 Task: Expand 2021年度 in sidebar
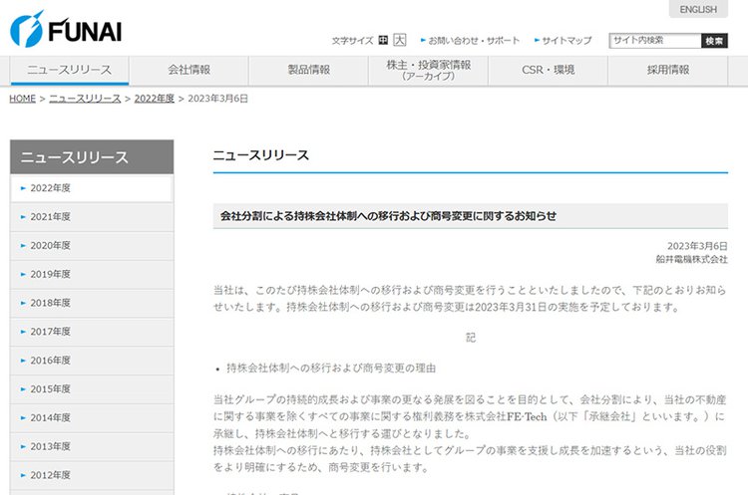coord(51,216)
